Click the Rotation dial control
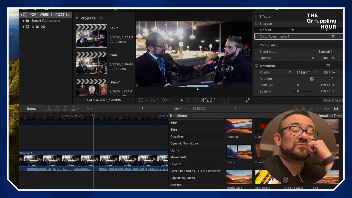Image resolution: width=352 pixels, height=198 pixels. pos(312,79)
